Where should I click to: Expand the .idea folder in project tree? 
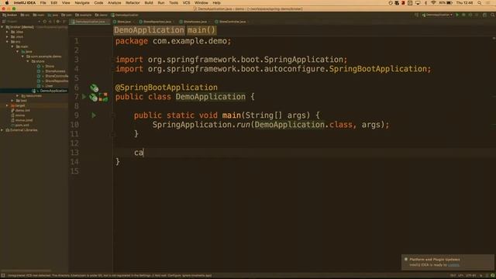click(7, 32)
